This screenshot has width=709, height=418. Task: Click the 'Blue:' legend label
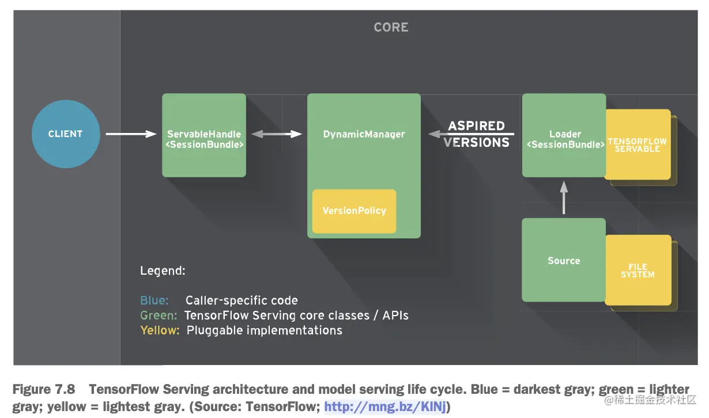[154, 301]
